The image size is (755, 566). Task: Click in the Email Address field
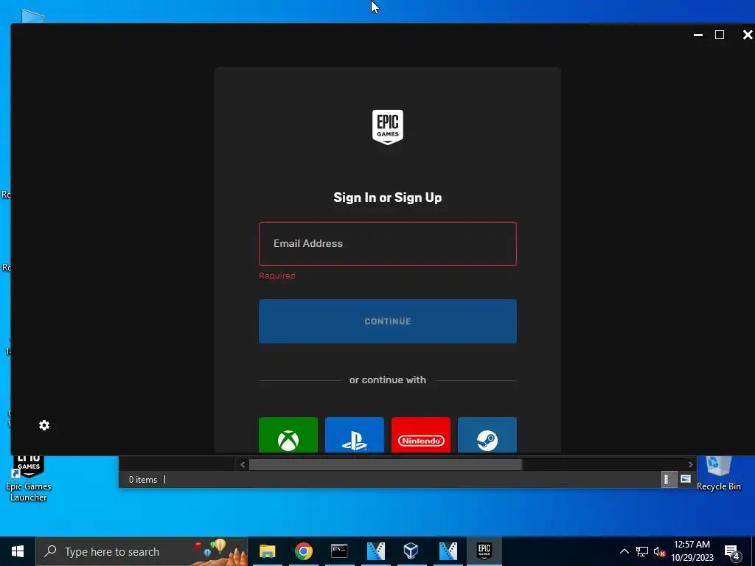click(388, 243)
